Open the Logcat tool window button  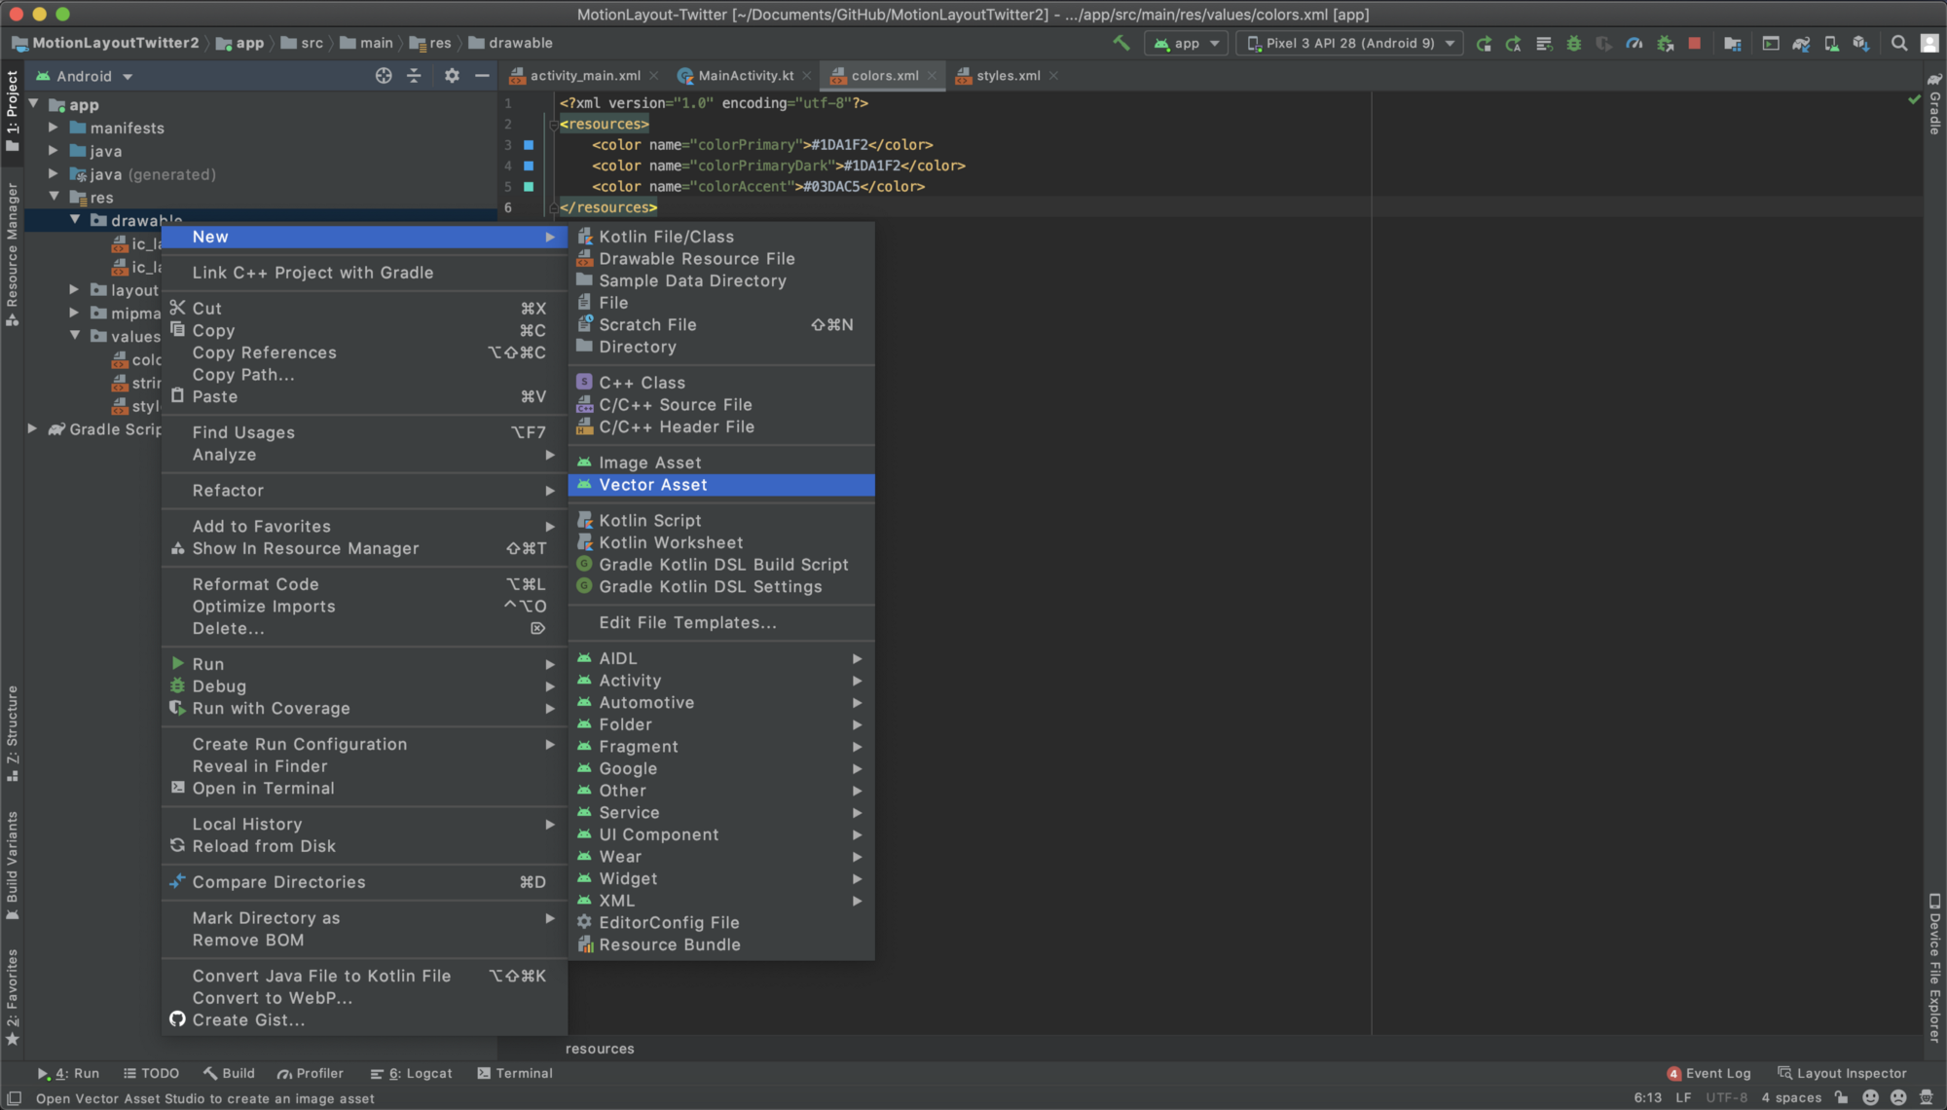pos(412,1073)
